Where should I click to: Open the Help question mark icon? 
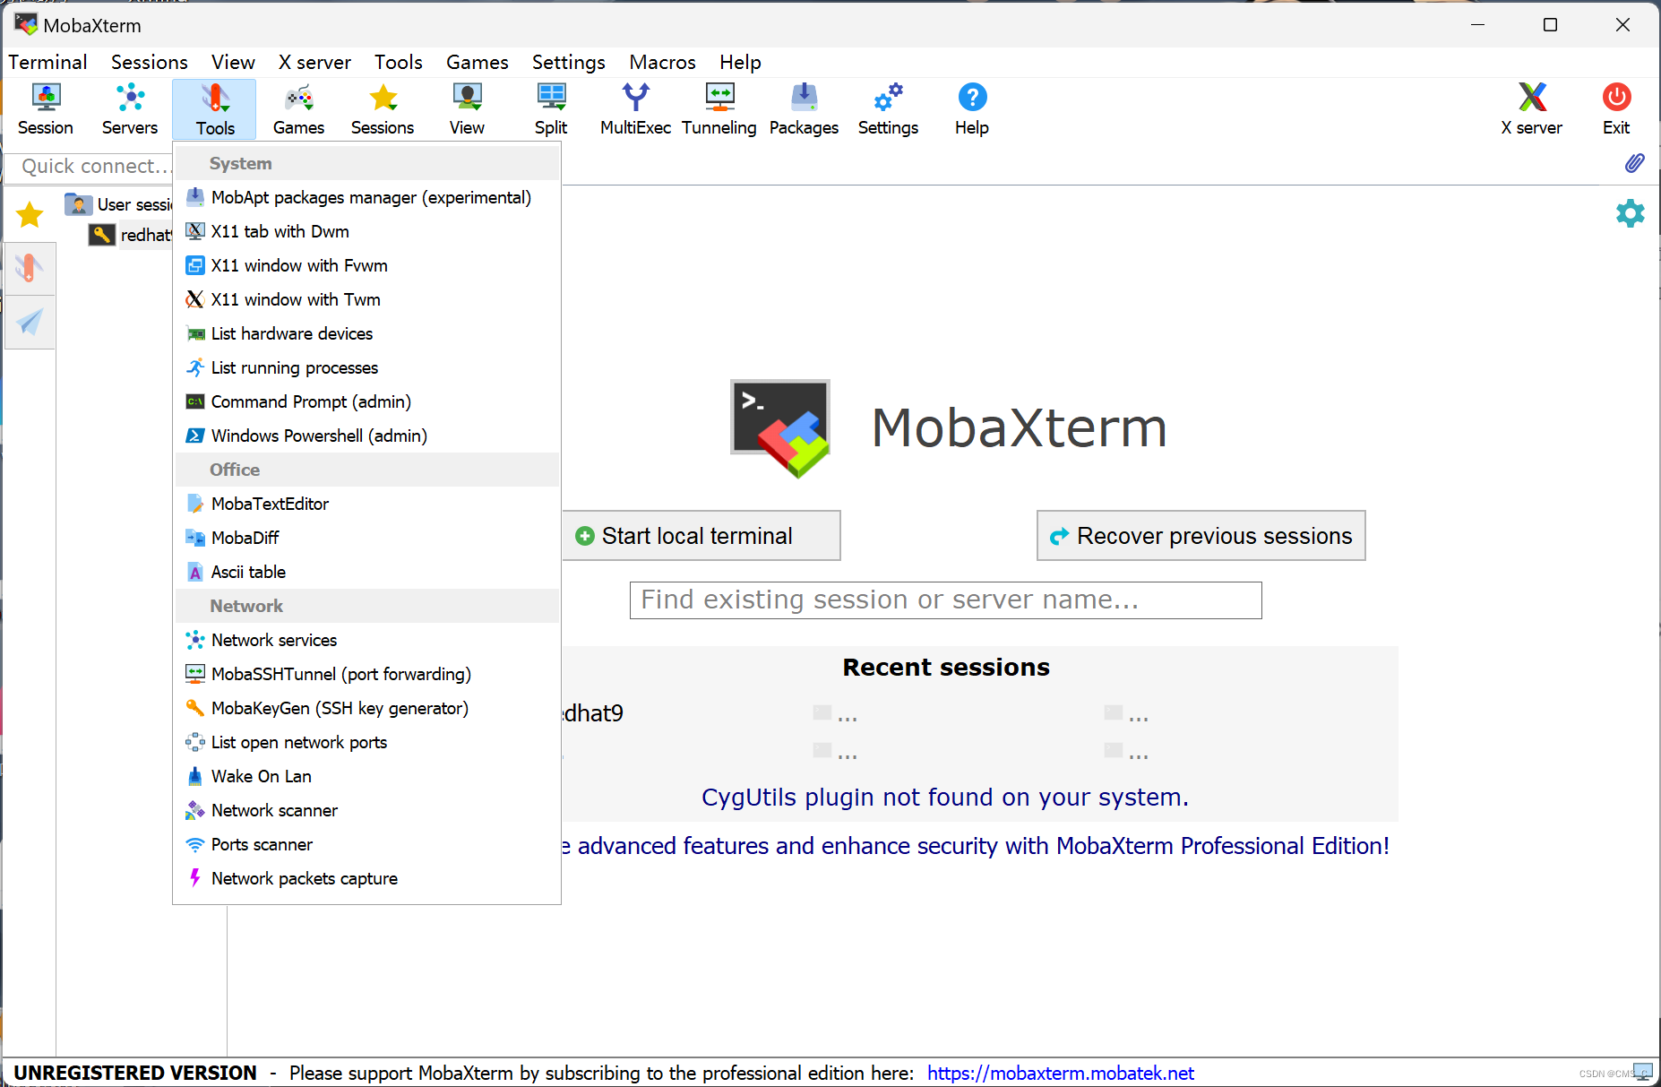pos(972,109)
